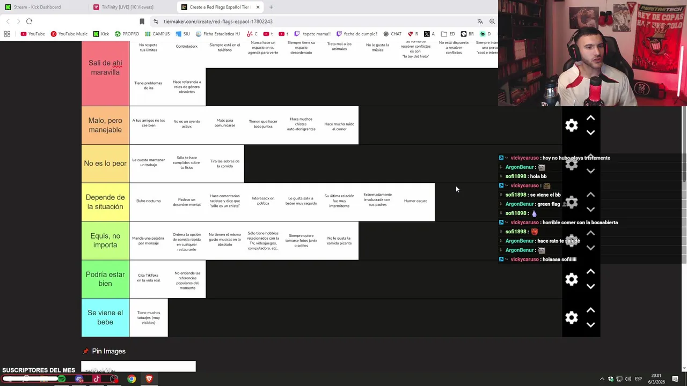Click the ESP language indicator
Image resolution: width=687 pixels, height=386 pixels.
click(x=638, y=379)
